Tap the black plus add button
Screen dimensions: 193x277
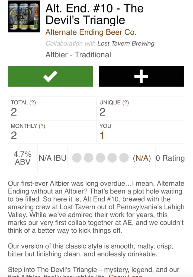click(x=141, y=77)
